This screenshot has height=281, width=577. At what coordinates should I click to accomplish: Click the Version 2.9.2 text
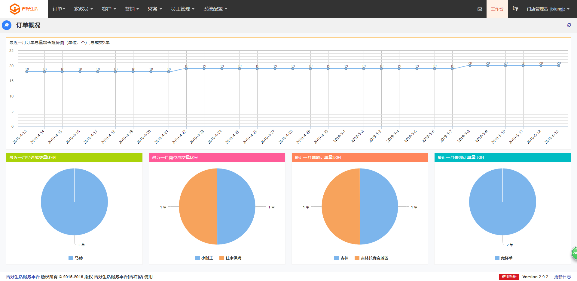(x=535, y=277)
